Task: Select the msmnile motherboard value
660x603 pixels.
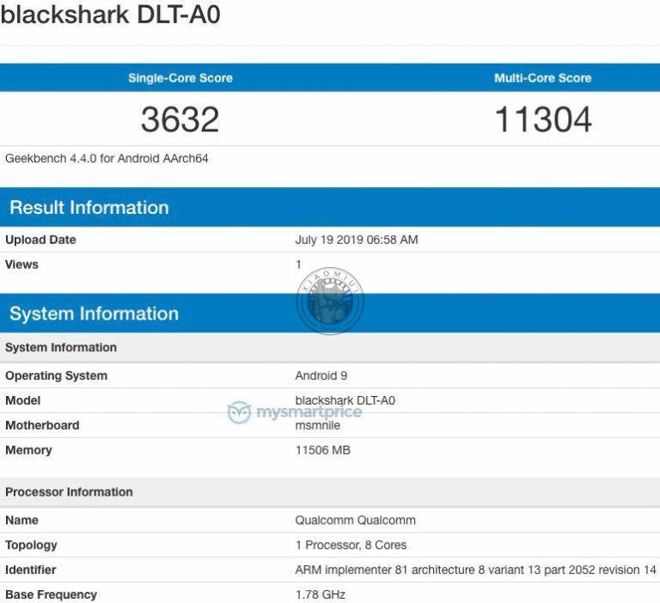Action: point(318,425)
